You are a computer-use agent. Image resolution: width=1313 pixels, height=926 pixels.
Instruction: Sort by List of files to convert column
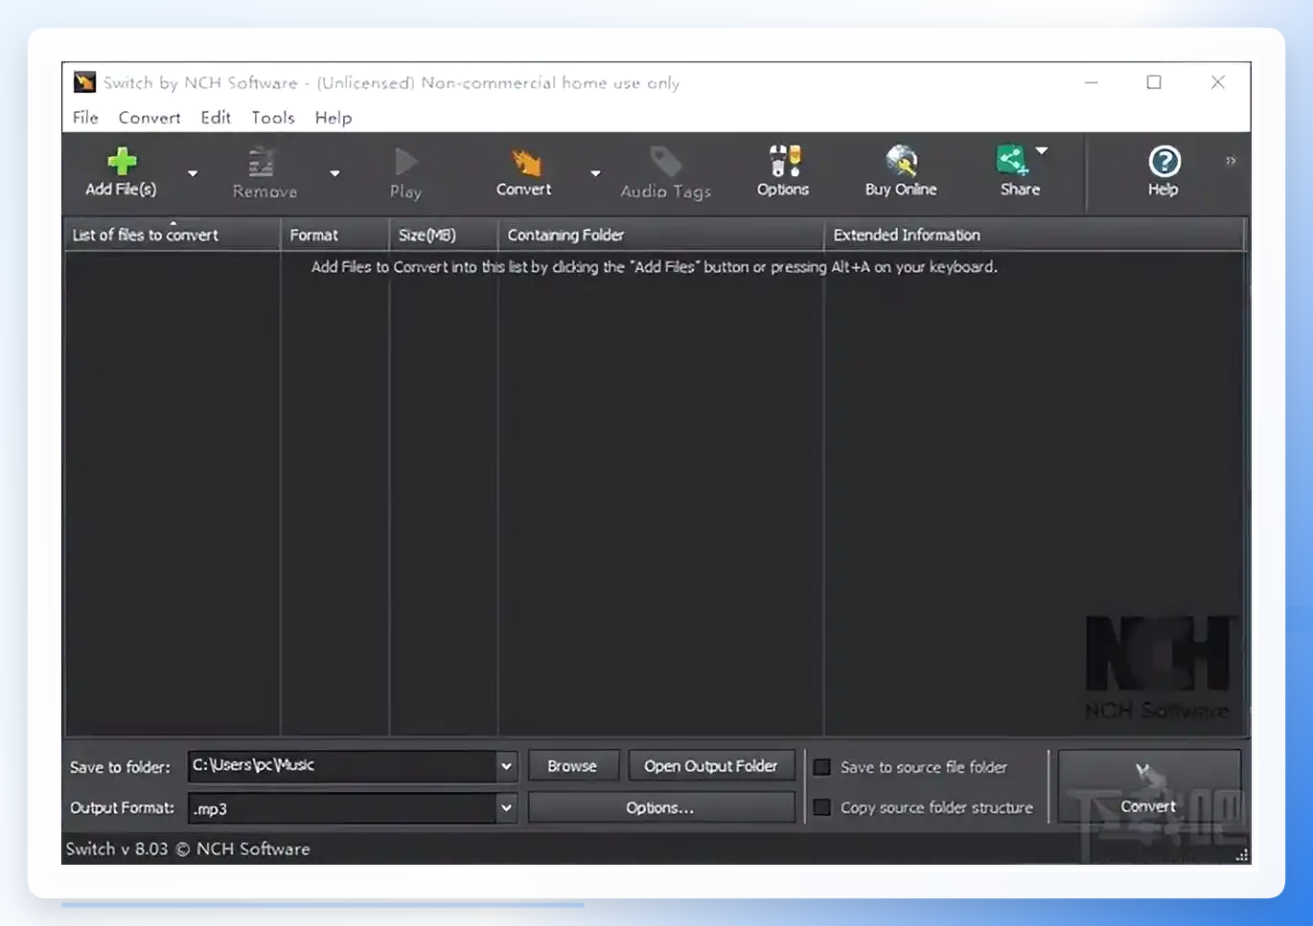173,235
